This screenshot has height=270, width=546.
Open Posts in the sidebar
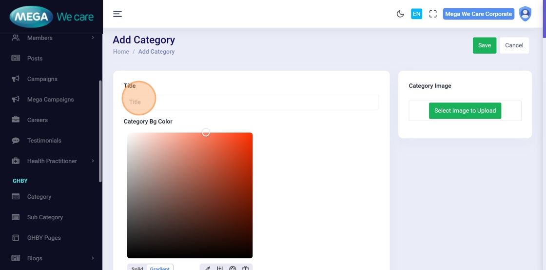pyautogui.click(x=35, y=59)
